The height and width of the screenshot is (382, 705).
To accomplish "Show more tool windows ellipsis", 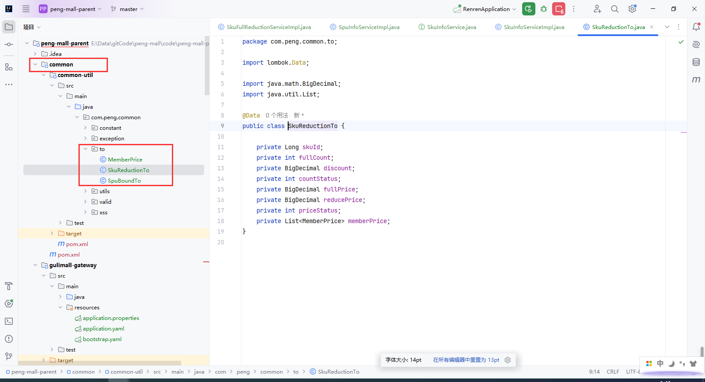I will point(9,84).
